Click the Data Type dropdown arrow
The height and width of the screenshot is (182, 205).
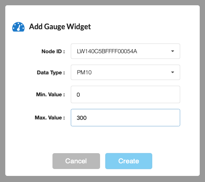(172, 72)
